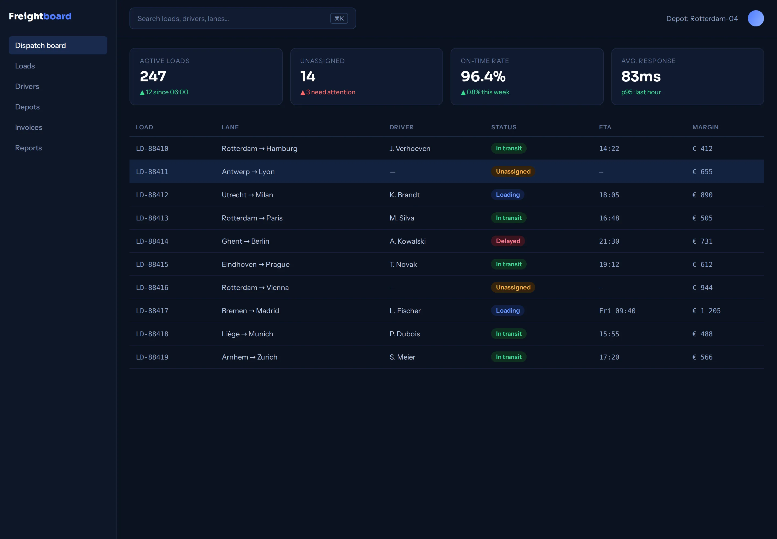Click the Eindhoven → Prague lane
This screenshot has height=539, width=777.
255,264
